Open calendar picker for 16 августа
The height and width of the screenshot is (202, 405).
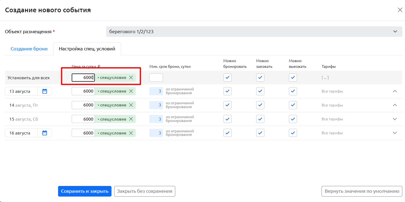pyautogui.click(x=45, y=133)
